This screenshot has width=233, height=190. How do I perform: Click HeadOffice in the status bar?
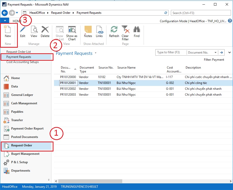coord(10,187)
